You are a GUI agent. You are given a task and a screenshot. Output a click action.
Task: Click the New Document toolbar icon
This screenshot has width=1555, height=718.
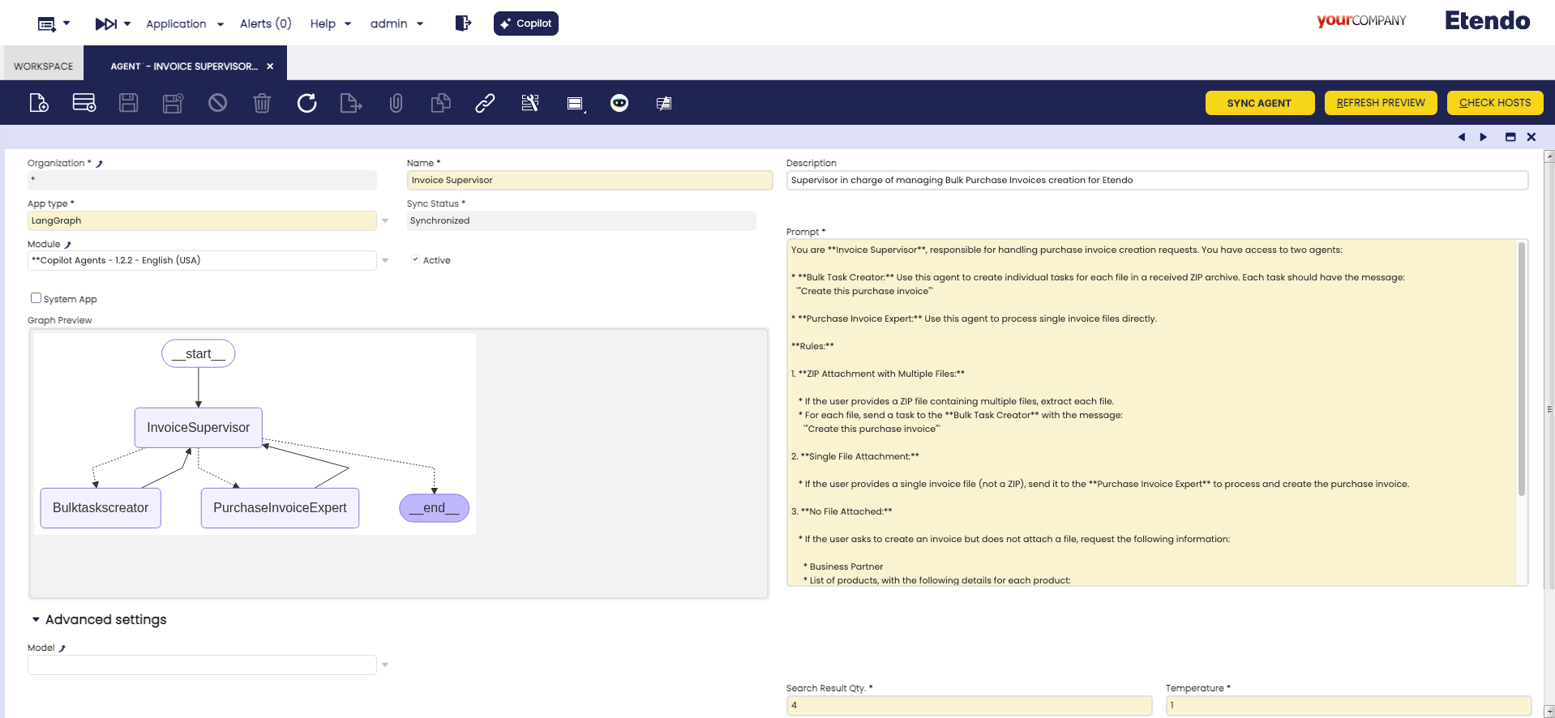point(39,103)
